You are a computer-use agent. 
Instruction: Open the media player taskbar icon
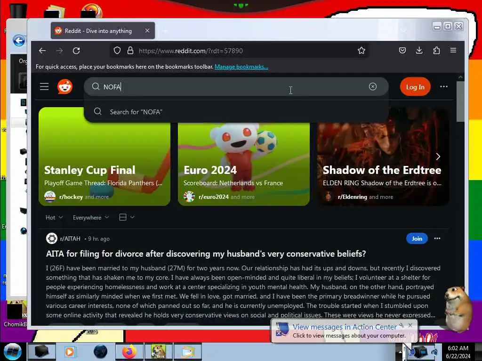click(x=70, y=352)
